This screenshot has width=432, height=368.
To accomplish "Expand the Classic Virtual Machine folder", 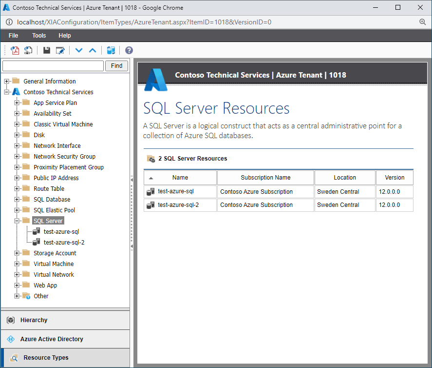I will point(17,124).
